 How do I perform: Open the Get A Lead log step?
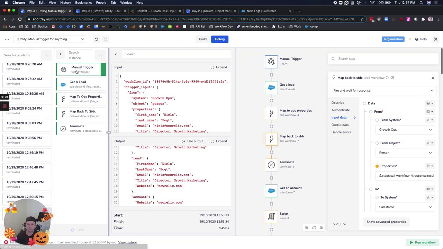(81, 84)
